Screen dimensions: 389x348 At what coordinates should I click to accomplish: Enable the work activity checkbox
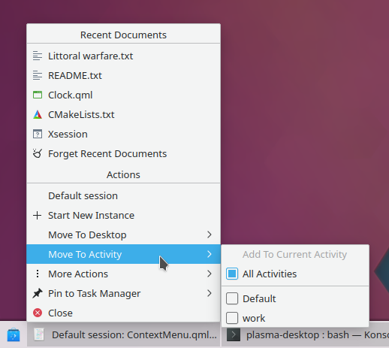[x=232, y=318]
